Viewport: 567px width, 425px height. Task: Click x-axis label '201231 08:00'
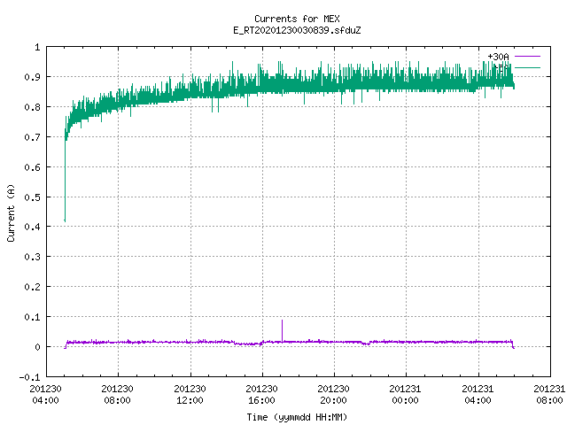click(549, 395)
